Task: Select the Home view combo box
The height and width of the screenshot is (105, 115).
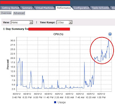Action: (x=22, y=22)
